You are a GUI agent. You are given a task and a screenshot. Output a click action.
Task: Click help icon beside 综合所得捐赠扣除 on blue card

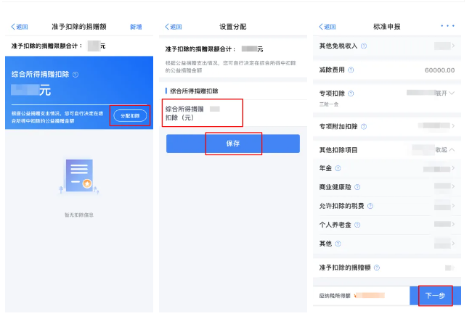(x=76, y=75)
